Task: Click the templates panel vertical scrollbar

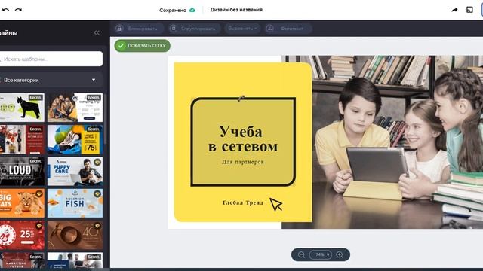Action: click(105, 118)
